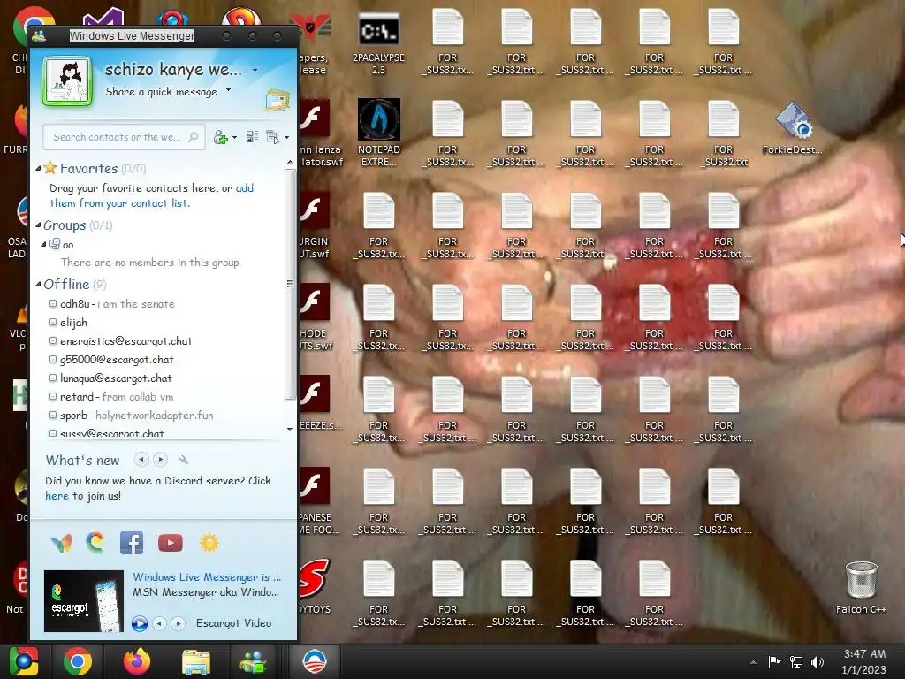
Task: Select contact "sporb - holynetworkadapter.fun"
Action: click(131, 416)
